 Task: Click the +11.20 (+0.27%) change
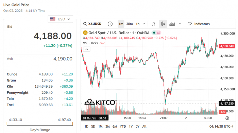click(x=58, y=46)
